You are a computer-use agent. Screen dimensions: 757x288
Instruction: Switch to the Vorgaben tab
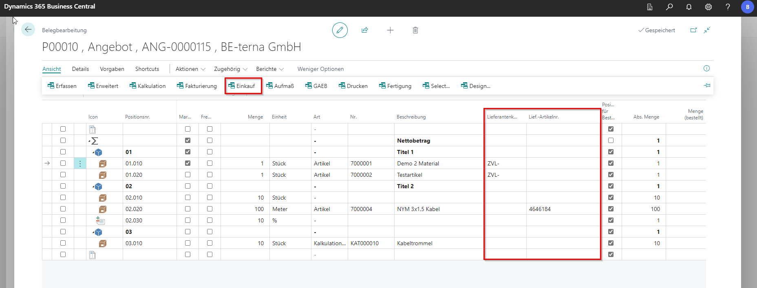112,69
